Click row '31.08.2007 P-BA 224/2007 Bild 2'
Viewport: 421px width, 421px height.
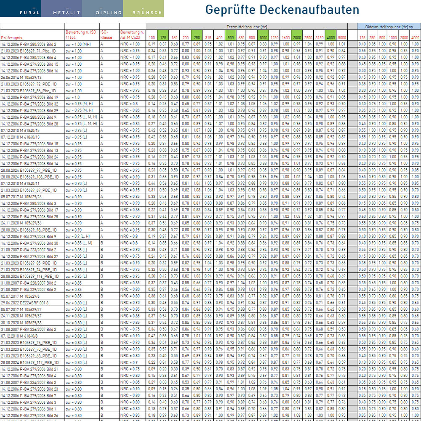pyautogui.click(x=210, y=382)
